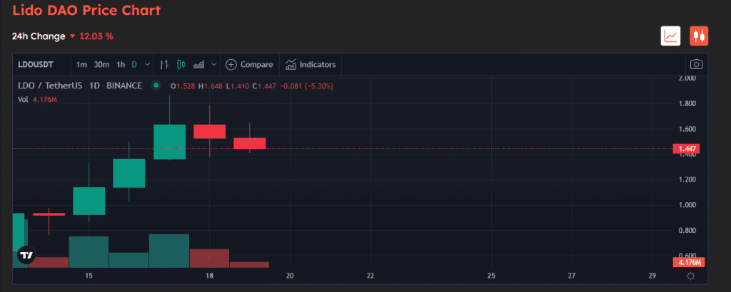This screenshot has height=292, width=731.
Task: Click the 1.200 price axis label
Action: pyautogui.click(x=687, y=179)
